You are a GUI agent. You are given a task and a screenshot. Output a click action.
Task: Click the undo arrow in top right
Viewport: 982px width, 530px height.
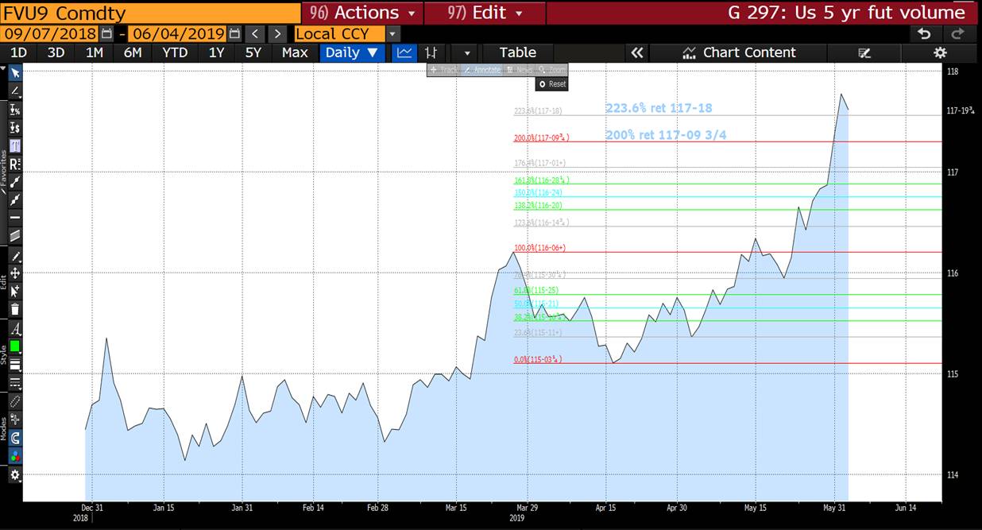pyautogui.click(x=924, y=34)
